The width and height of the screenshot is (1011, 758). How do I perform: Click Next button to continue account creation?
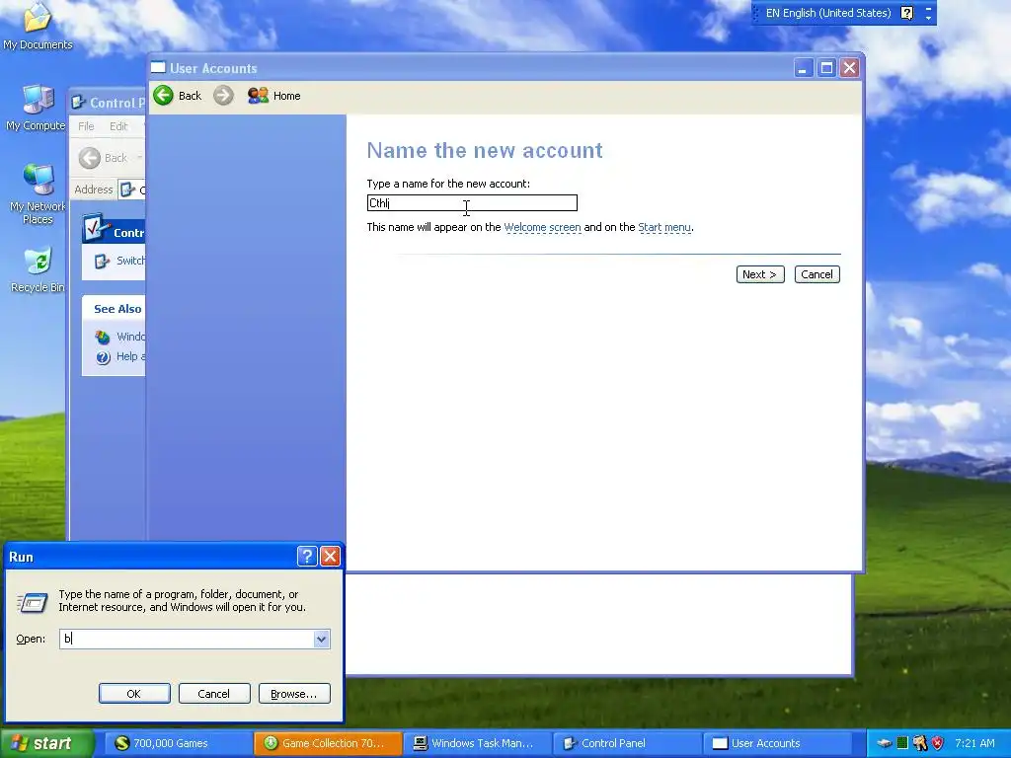(760, 274)
